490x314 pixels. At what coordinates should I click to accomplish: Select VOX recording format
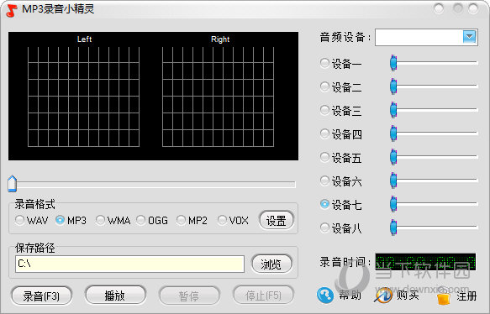(222, 220)
